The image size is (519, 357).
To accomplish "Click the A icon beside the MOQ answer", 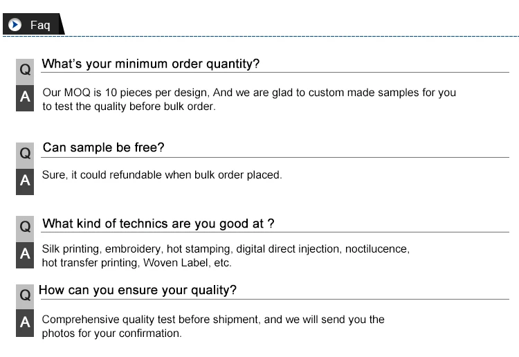I will pyautogui.click(x=25, y=98).
